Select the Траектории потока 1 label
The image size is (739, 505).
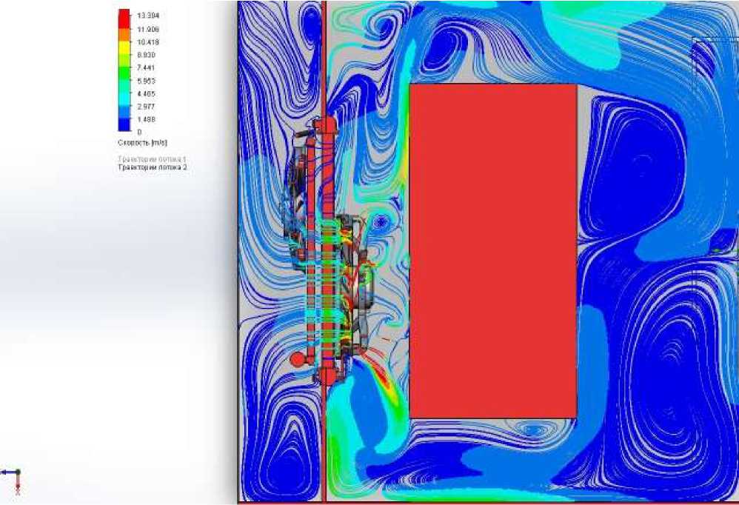(152, 159)
